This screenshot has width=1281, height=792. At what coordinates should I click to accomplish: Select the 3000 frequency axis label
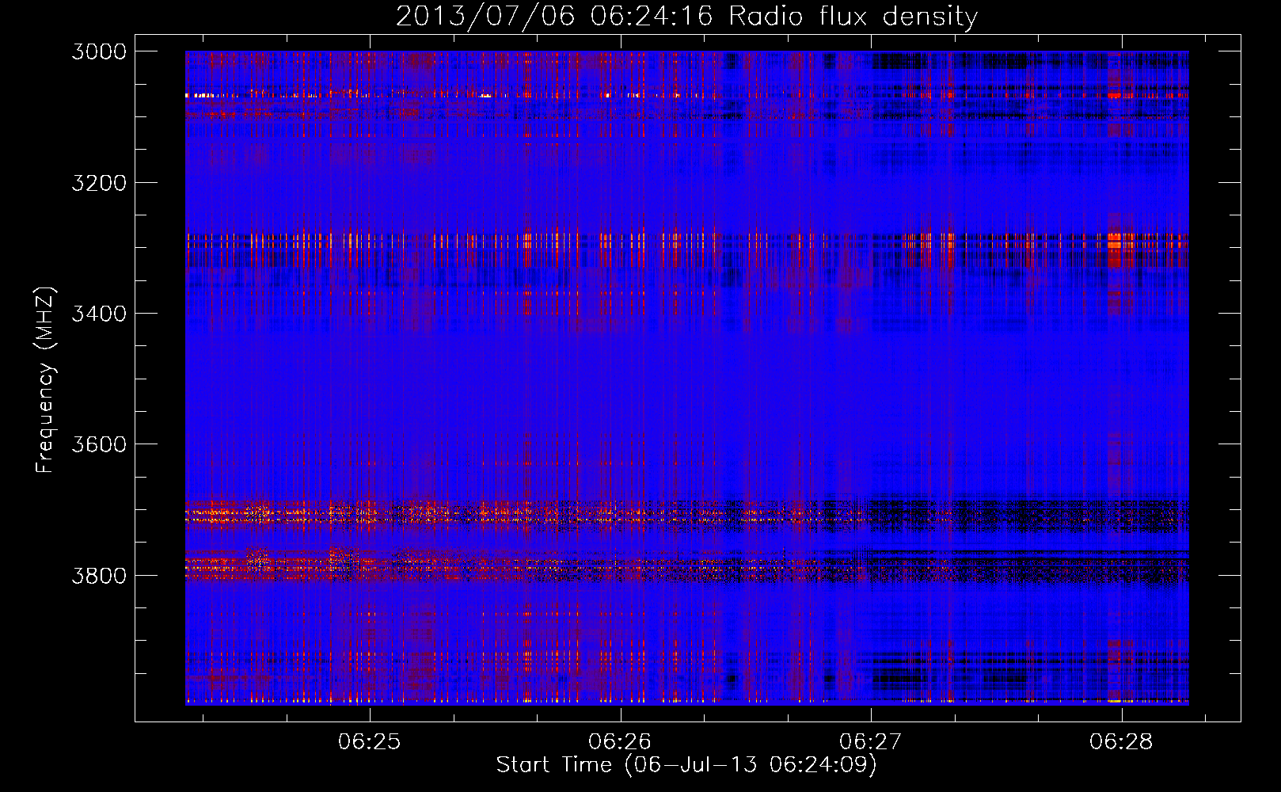pyautogui.click(x=99, y=51)
